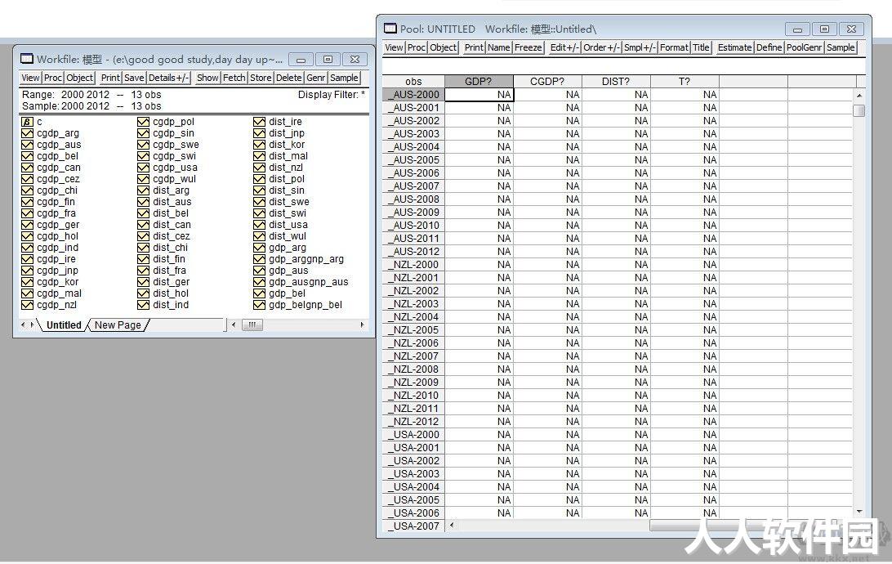Select the cgdp_nzl series icon
This screenshot has height=564, width=892.
point(27,305)
